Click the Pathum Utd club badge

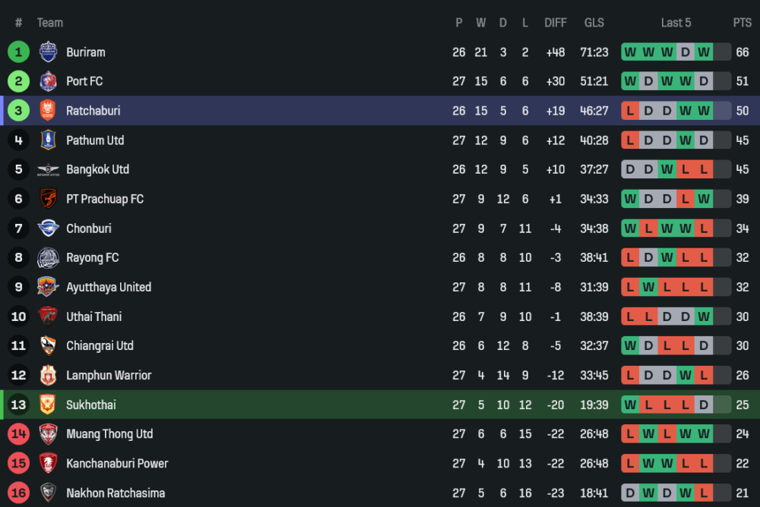click(48, 140)
